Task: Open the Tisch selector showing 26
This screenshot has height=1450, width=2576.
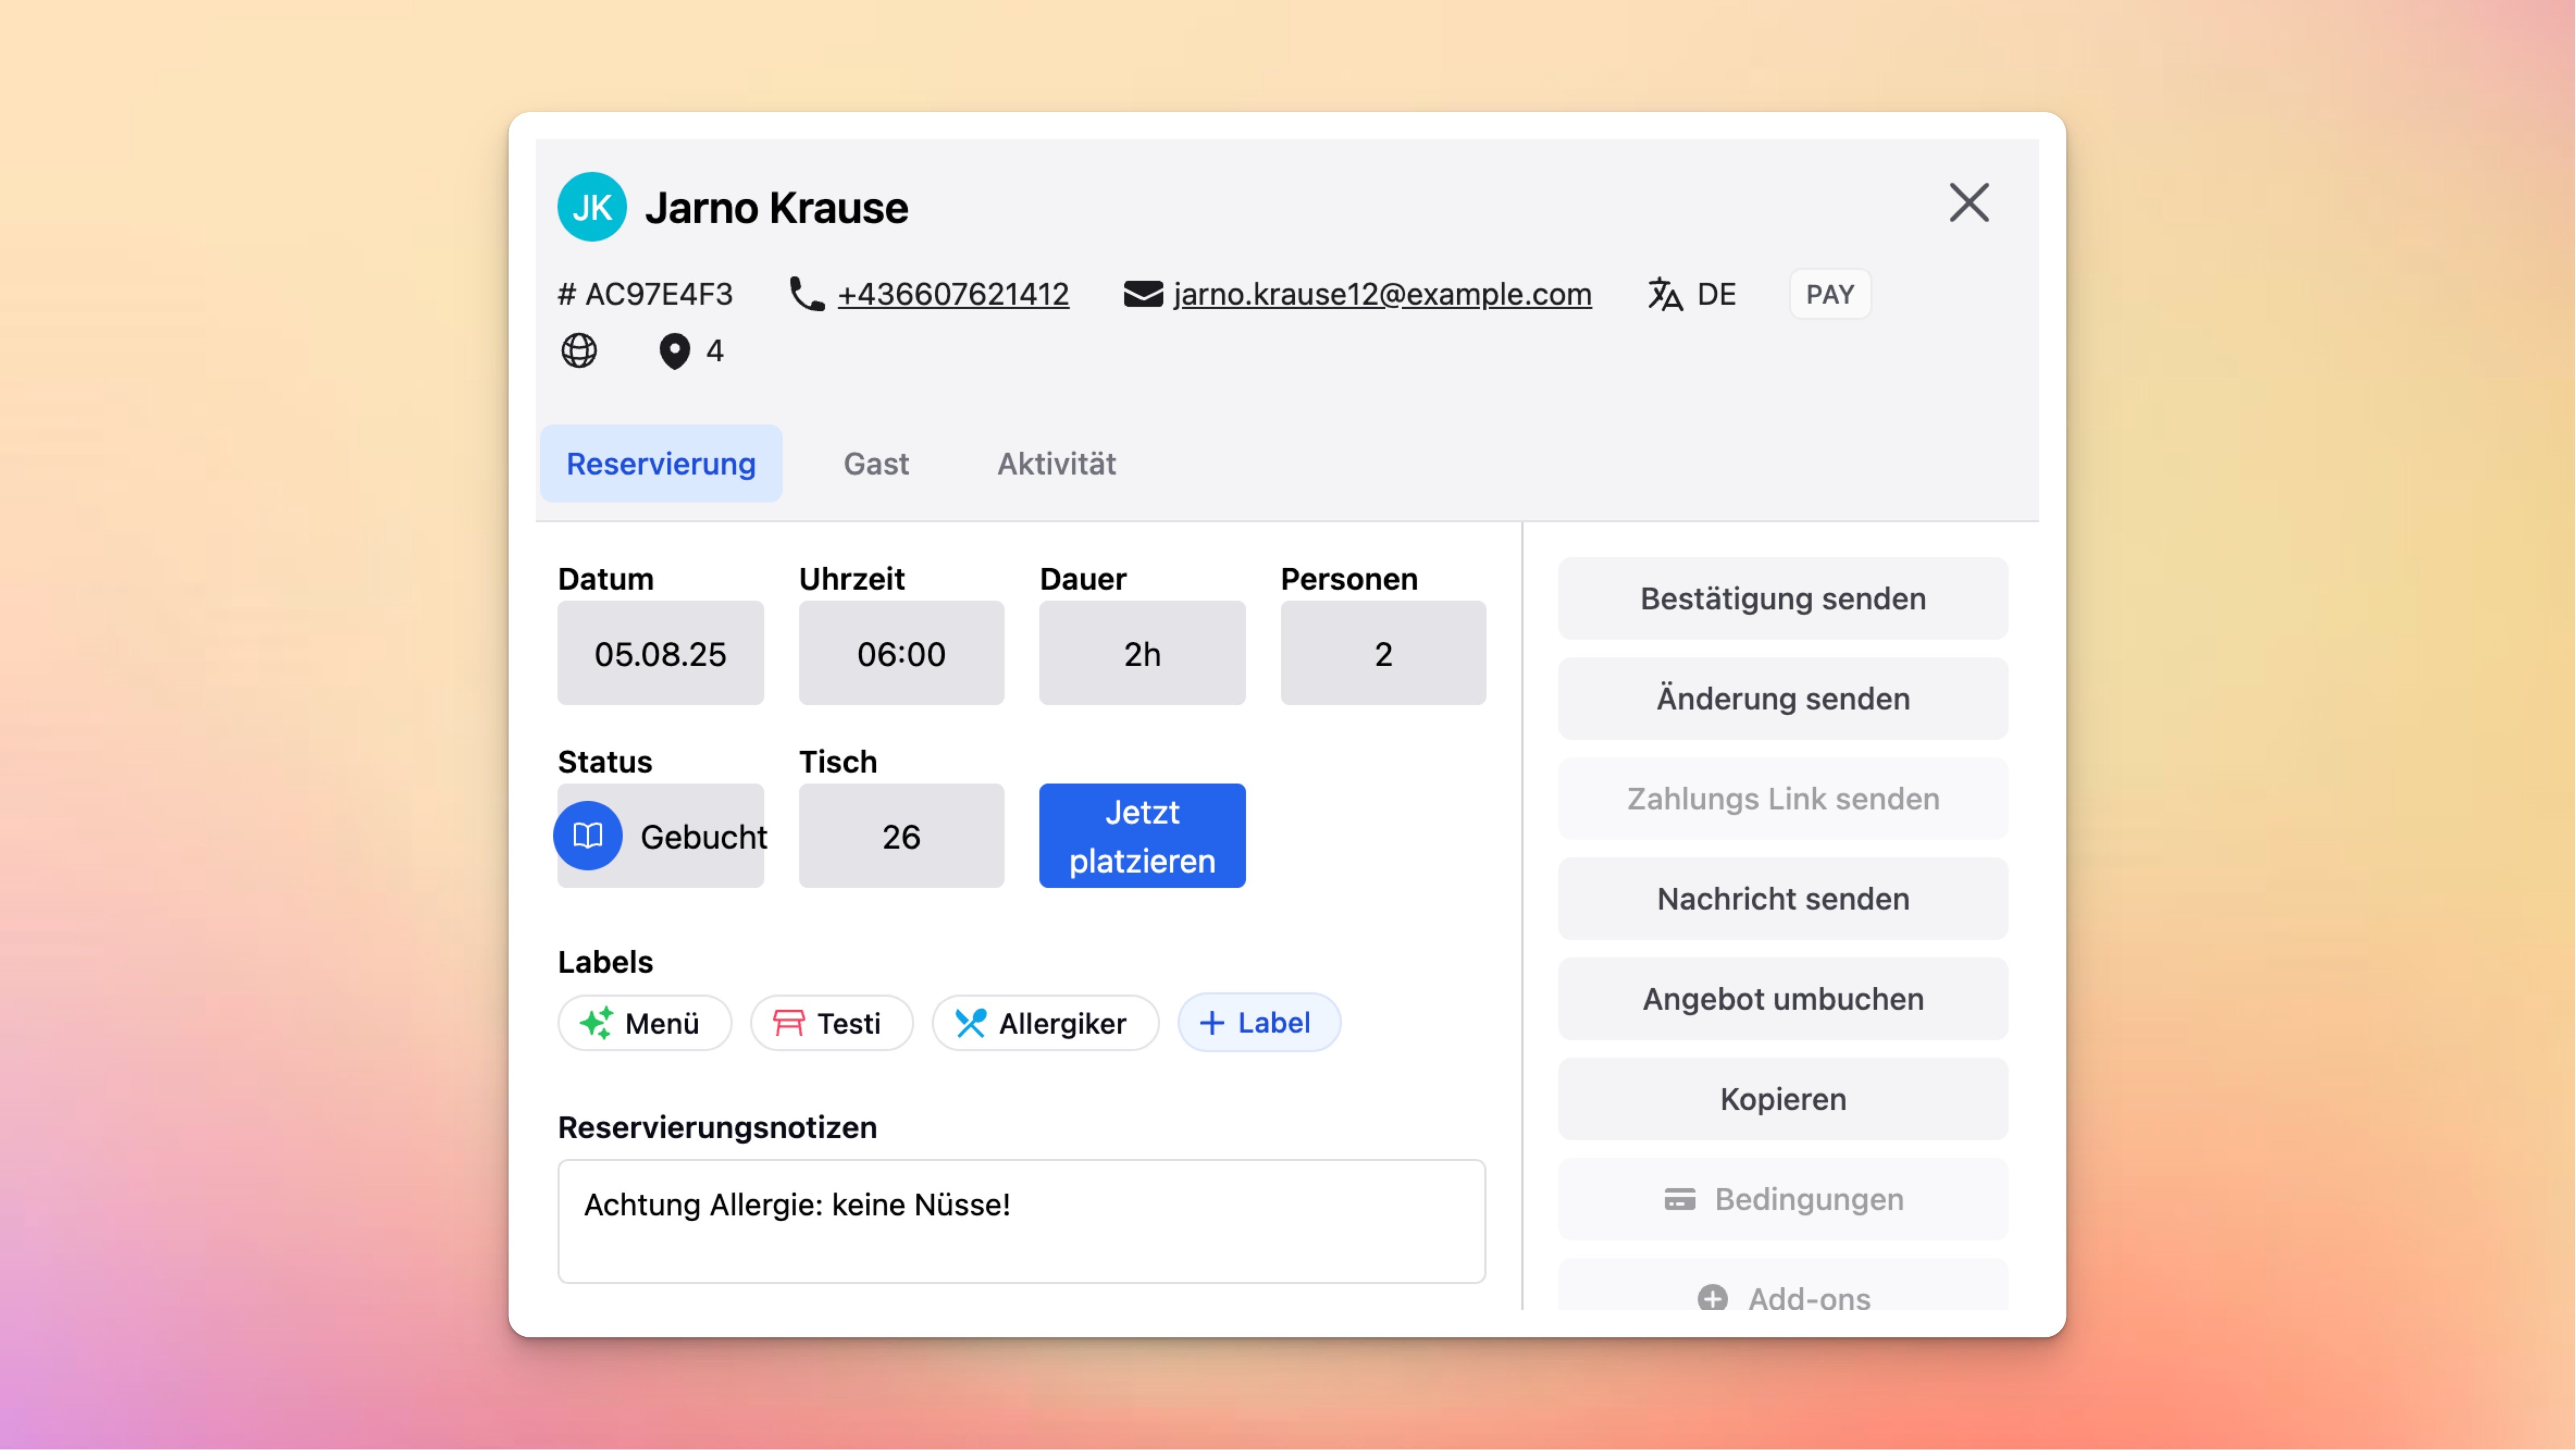Action: tap(901, 836)
